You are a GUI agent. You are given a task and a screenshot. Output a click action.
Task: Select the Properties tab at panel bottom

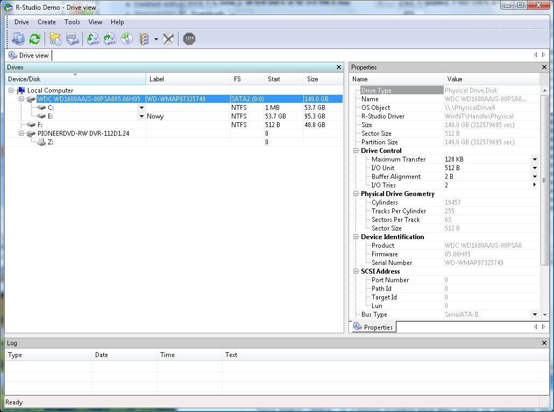tap(373, 327)
